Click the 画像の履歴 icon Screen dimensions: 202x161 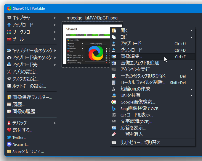pos(9,111)
